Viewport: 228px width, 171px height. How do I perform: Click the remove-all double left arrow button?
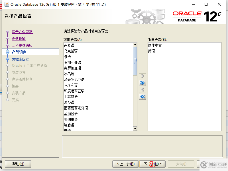click(x=142, y=97)
